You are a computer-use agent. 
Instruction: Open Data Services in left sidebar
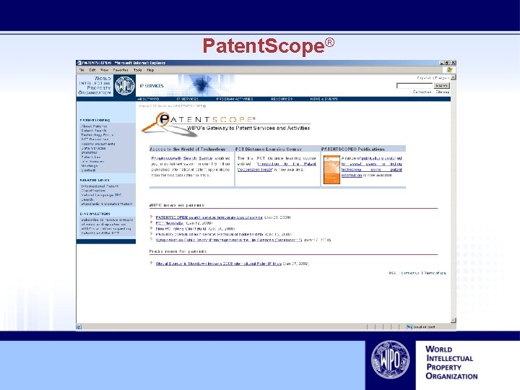(x=93, y=148)
